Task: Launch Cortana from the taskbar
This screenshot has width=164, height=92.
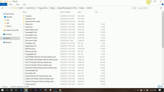Action: pyautogui.click(x=12, y=90)
